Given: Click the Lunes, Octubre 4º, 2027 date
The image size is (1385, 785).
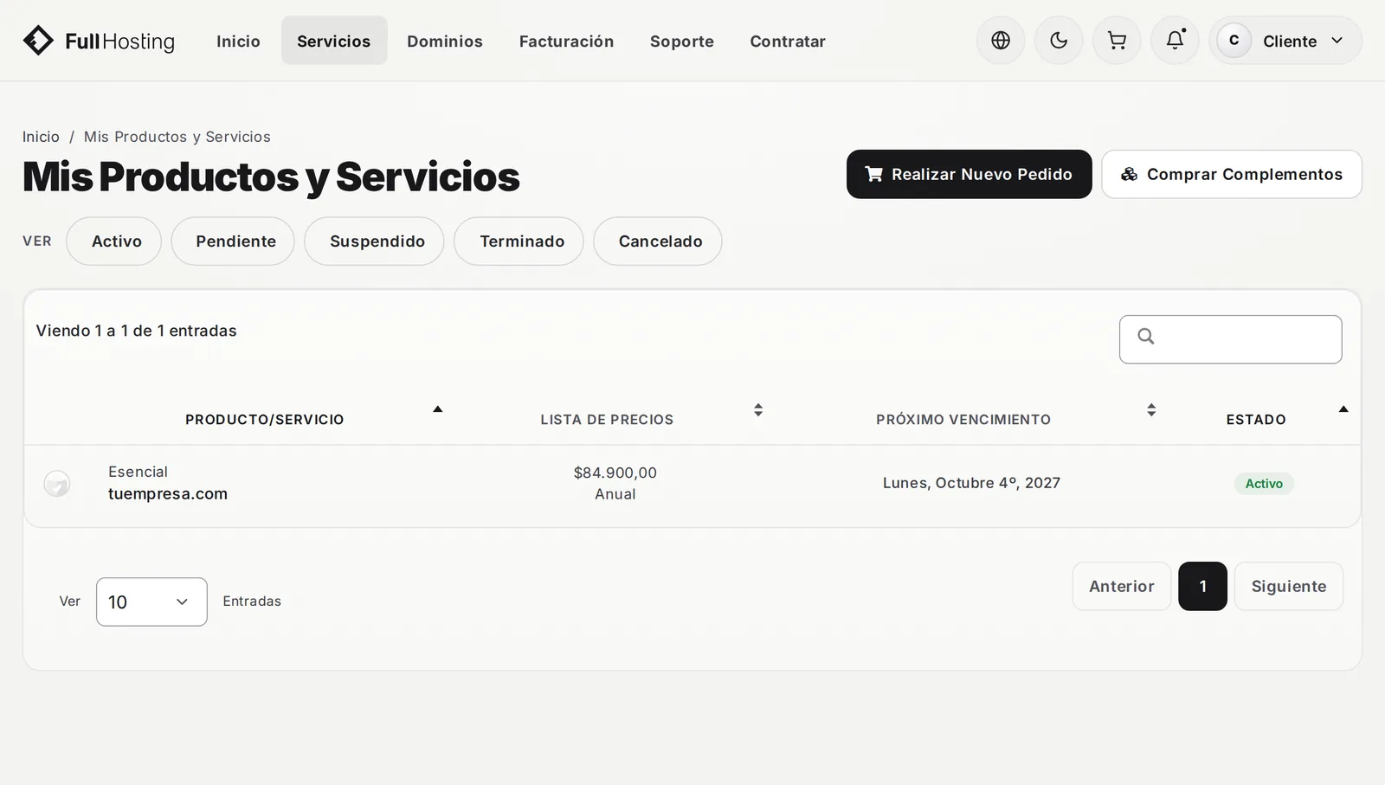Looking at the screenshot, I should (x=971, y=483).
